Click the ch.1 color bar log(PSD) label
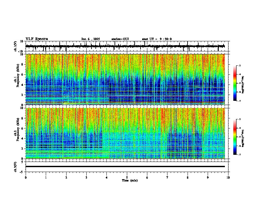Image resolution: width=257 pixels, height=199 pixels. click(243, 85)
